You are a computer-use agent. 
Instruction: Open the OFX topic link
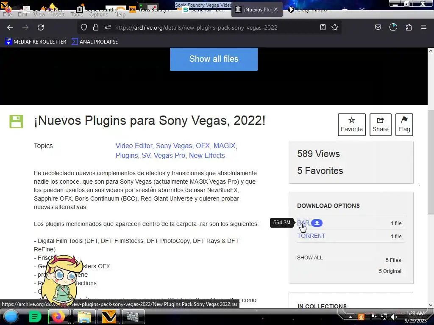(x=203, y=146)
